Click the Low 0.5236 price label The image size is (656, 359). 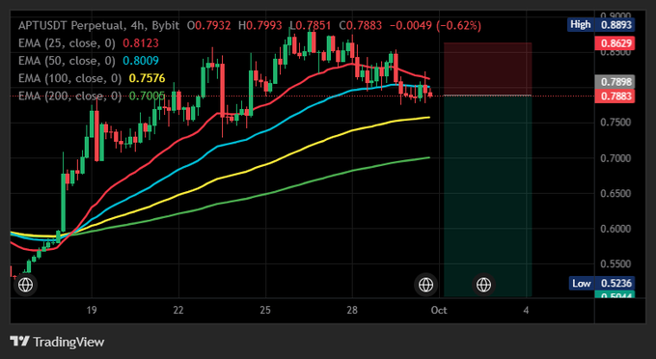(x=601, y=284)
